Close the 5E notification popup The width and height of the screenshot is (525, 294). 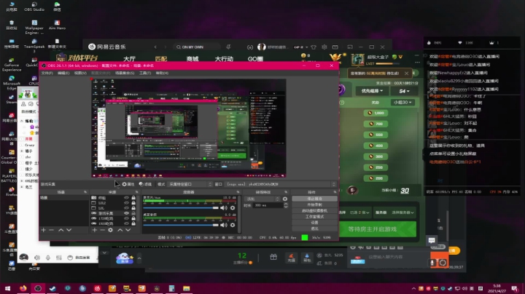[406, 73]
